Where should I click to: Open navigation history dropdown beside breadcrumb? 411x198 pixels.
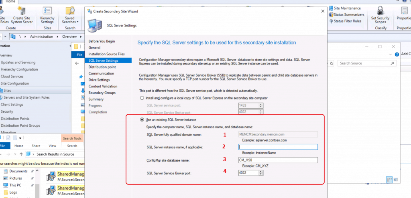(6, 36)
